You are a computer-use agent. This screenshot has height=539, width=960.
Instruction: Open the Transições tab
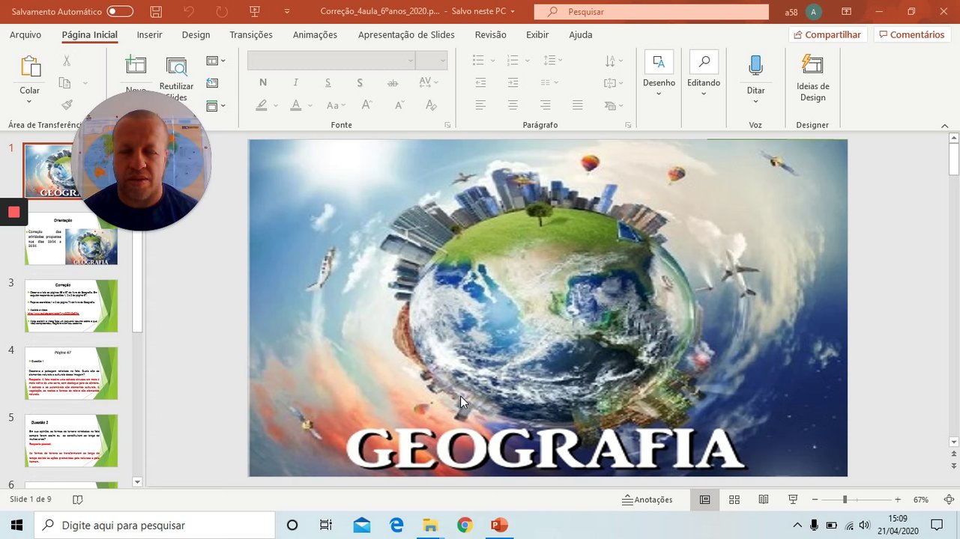point(251,34)
